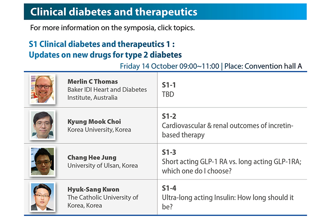Click The Catholic University of Korea affiliation
The image size is (331, 222).
[x=103, y=201]
